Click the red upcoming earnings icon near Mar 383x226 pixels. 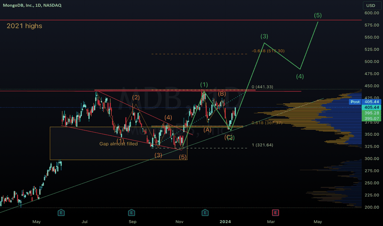pos(275,212)
